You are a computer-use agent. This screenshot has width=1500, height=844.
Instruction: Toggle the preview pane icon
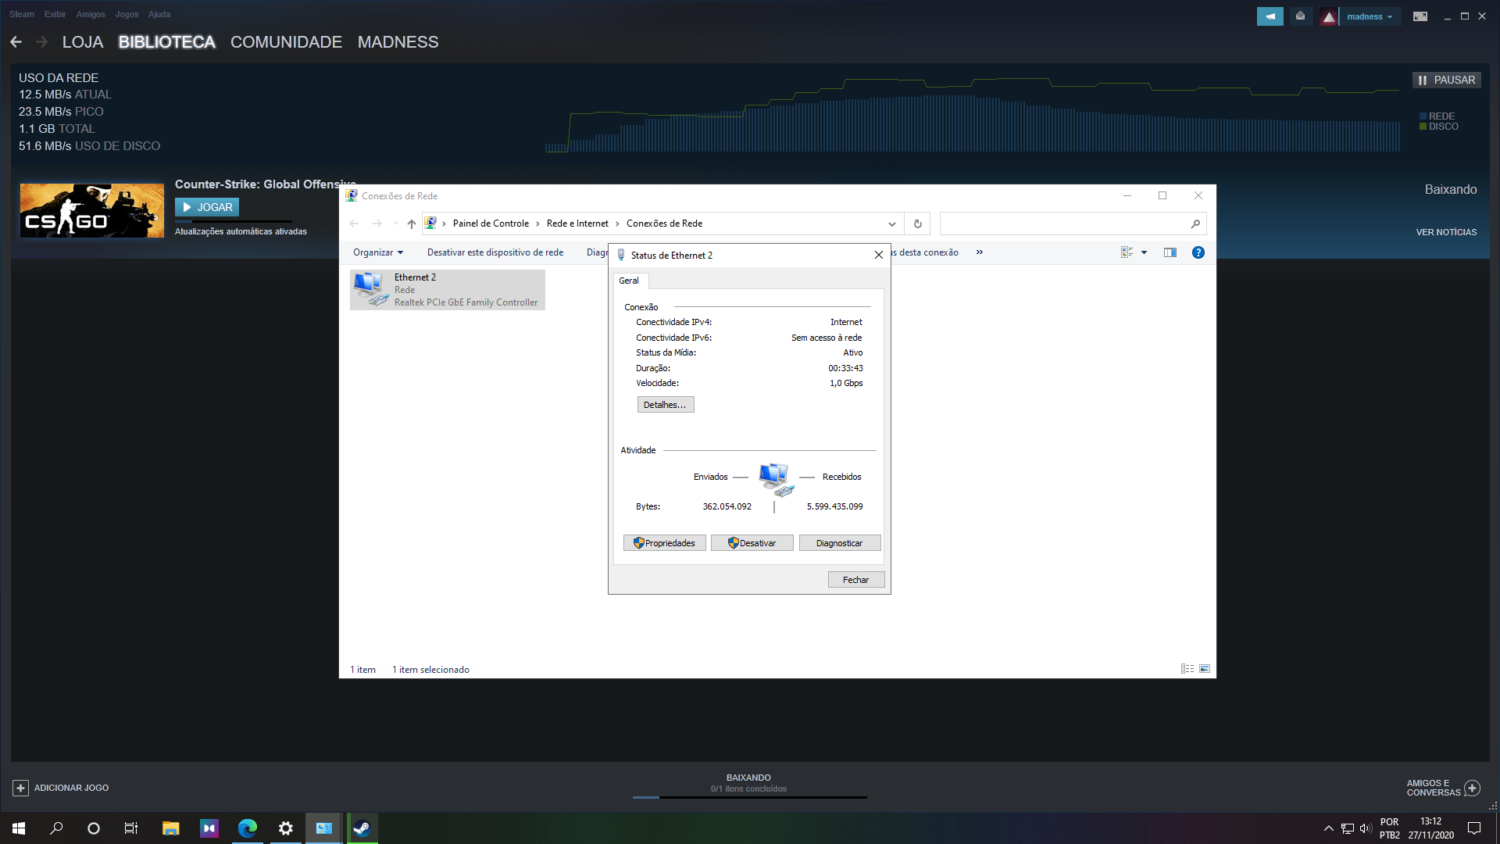pos(1170,252)
